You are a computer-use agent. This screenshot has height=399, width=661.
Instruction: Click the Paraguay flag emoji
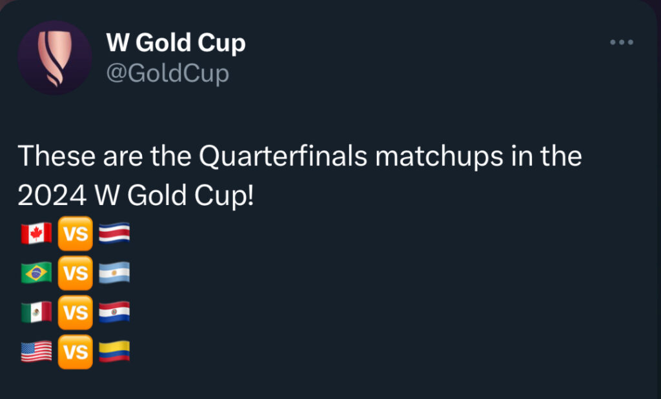tap(114, 313)
